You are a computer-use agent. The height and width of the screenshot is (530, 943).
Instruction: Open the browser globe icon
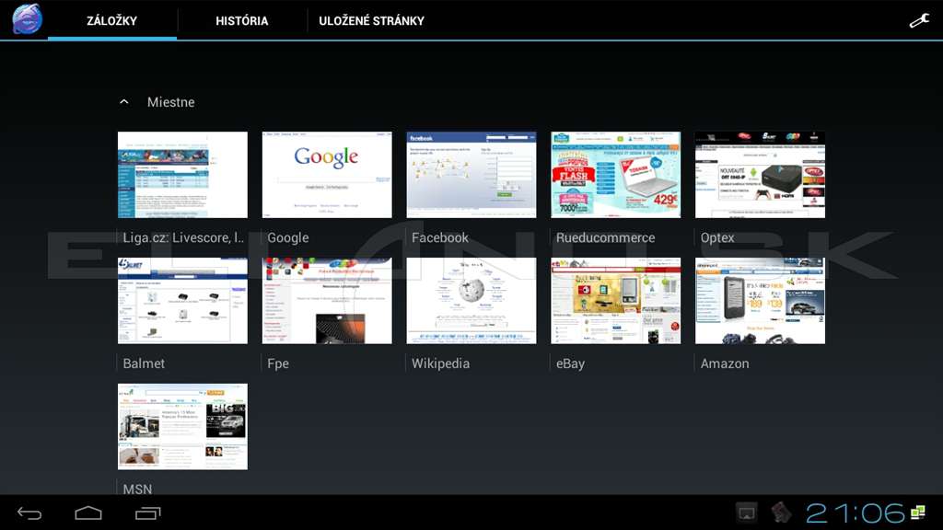point(28,18)
